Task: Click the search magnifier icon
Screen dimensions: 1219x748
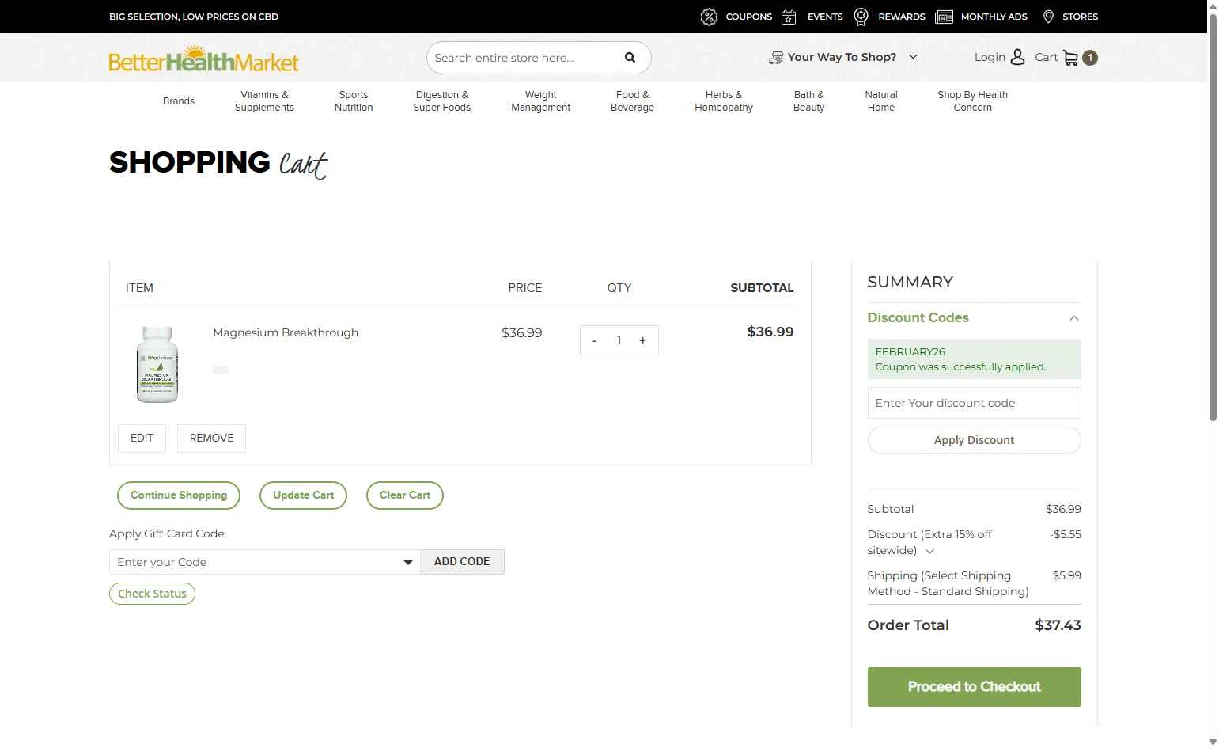Action: click(630, 57)
